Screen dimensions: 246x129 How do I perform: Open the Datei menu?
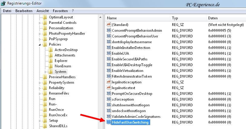(7, 11)
